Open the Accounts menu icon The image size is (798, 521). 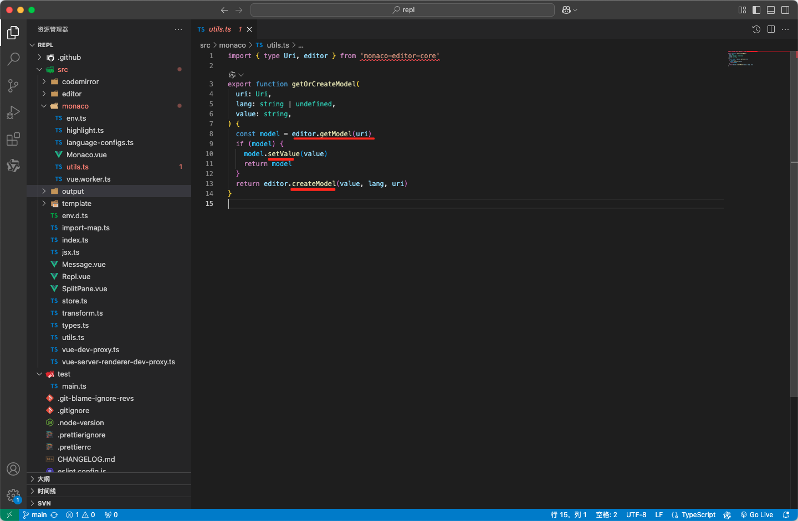tap(13, 469)
